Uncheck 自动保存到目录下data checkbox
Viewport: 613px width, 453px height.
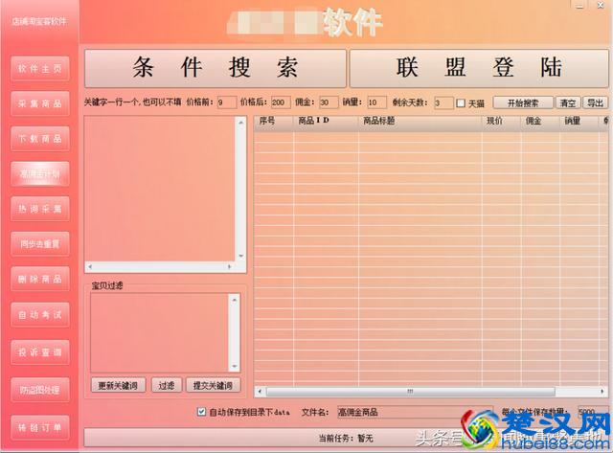click(201, 412)
